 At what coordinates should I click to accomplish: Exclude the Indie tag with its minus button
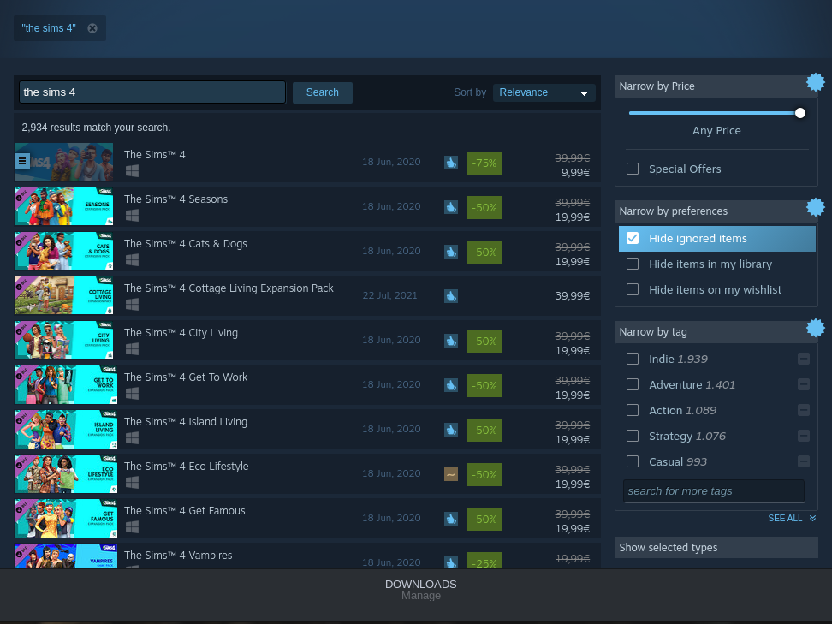click(804, 360)
